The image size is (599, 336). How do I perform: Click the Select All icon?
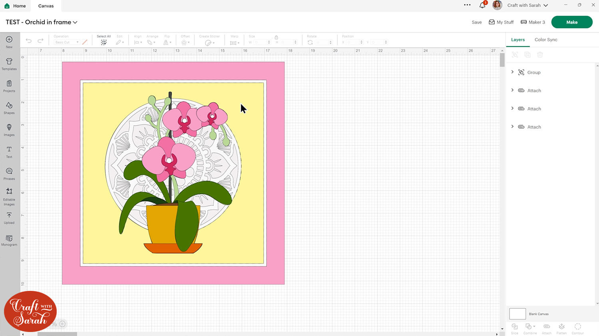click(103, 42)
